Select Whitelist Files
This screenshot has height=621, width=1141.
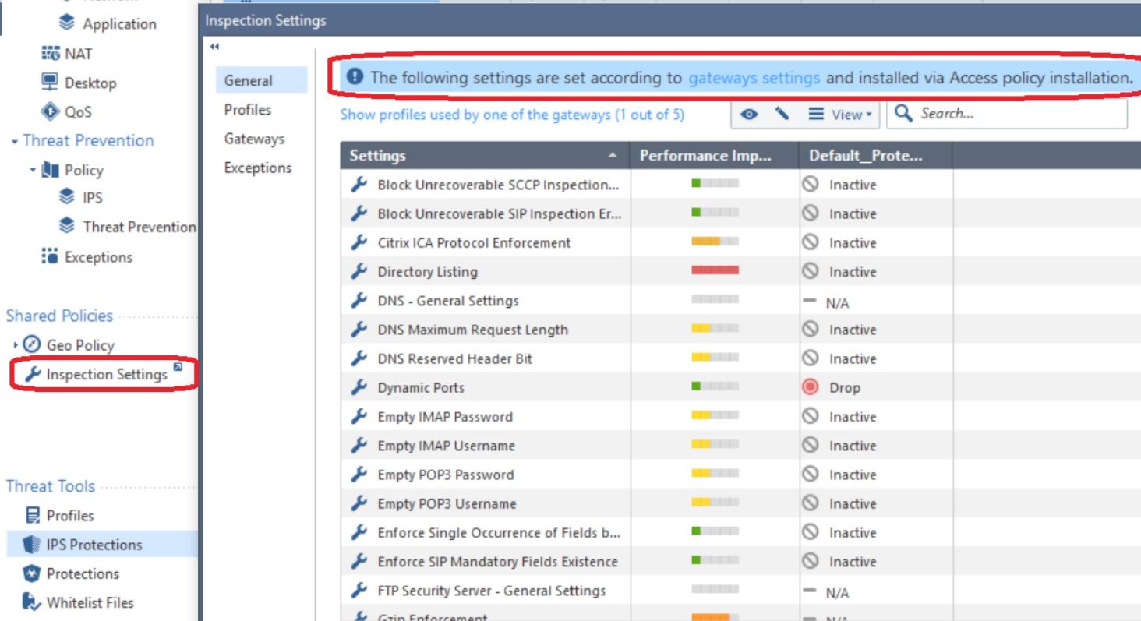[x=85, y=602]
